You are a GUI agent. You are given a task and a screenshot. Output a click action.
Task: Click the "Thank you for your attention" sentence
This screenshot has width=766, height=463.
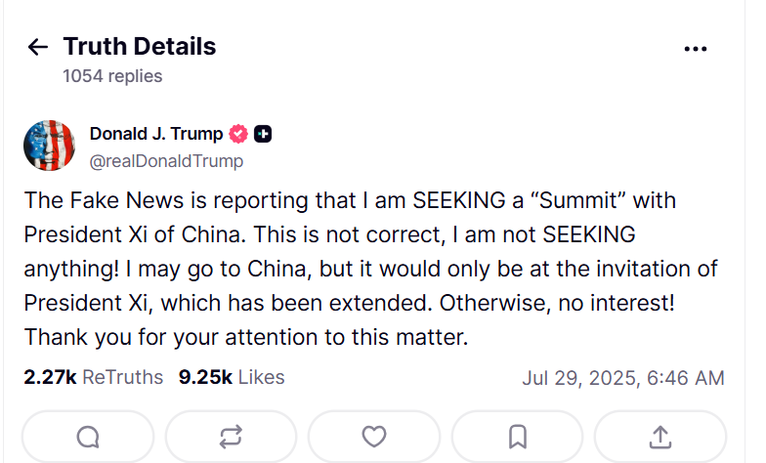coord(246,338)
